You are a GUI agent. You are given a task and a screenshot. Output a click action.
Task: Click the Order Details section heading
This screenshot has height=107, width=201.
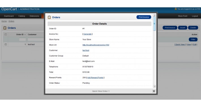coord(99,24)
